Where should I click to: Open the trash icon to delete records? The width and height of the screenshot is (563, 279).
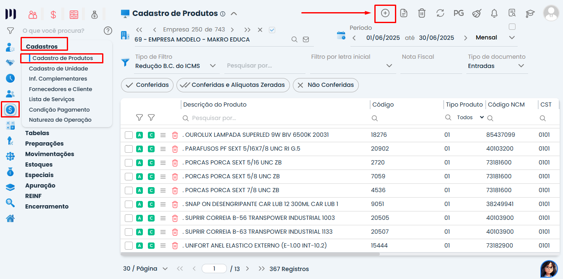[421, 13]
